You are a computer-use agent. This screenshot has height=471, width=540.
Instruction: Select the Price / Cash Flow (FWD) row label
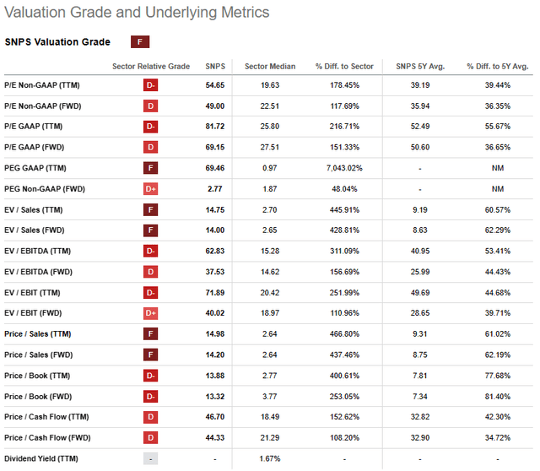tap(47, 437)
